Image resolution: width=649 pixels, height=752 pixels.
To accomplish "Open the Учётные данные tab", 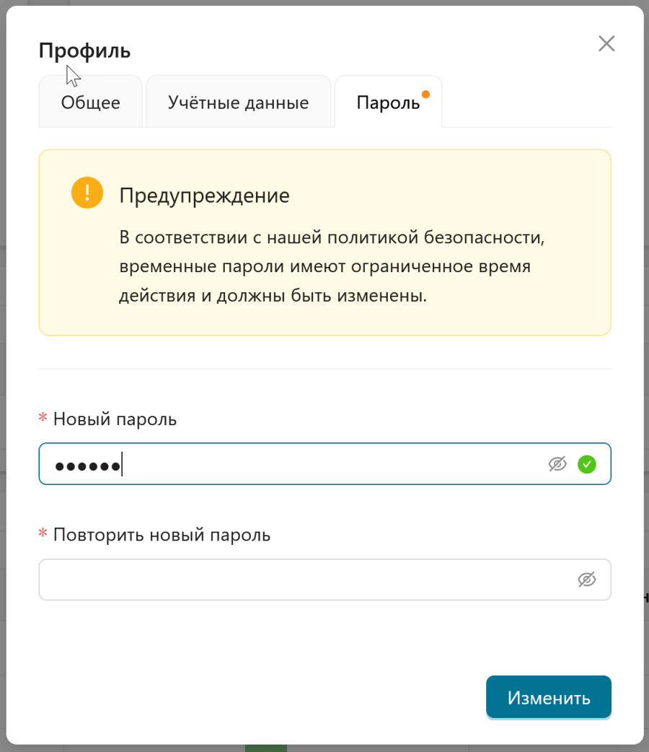I will tap(238, 102).
